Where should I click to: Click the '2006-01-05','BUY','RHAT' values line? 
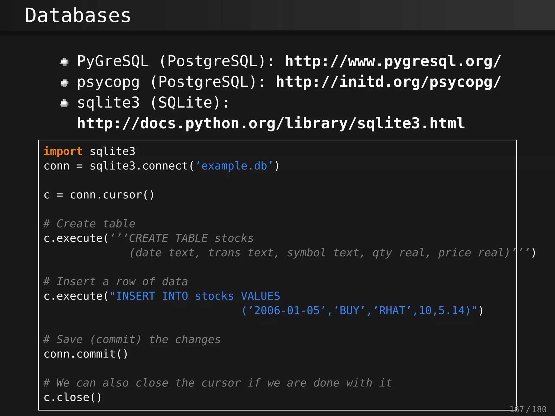coord(362,311)
